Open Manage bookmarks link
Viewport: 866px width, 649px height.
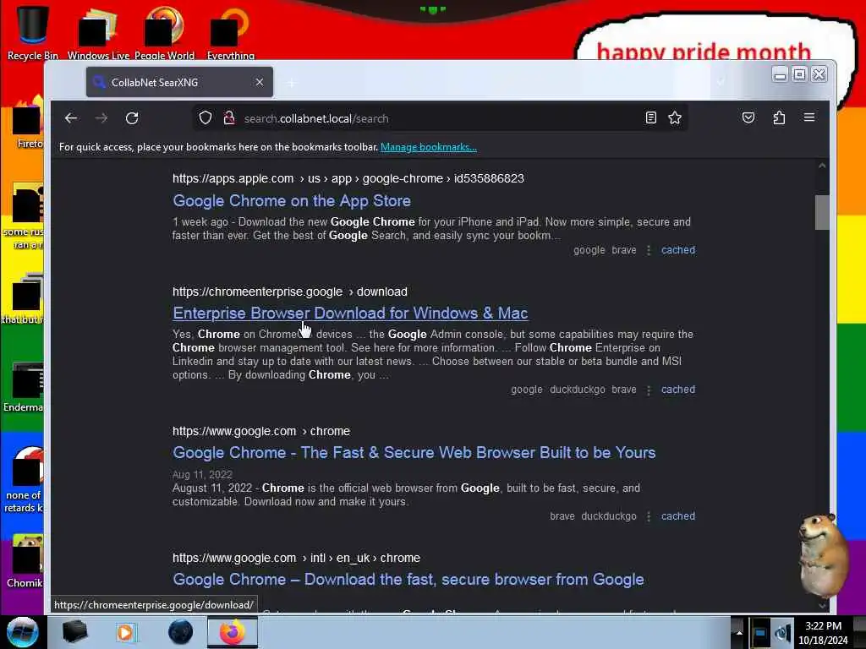[x=429, y=147]
